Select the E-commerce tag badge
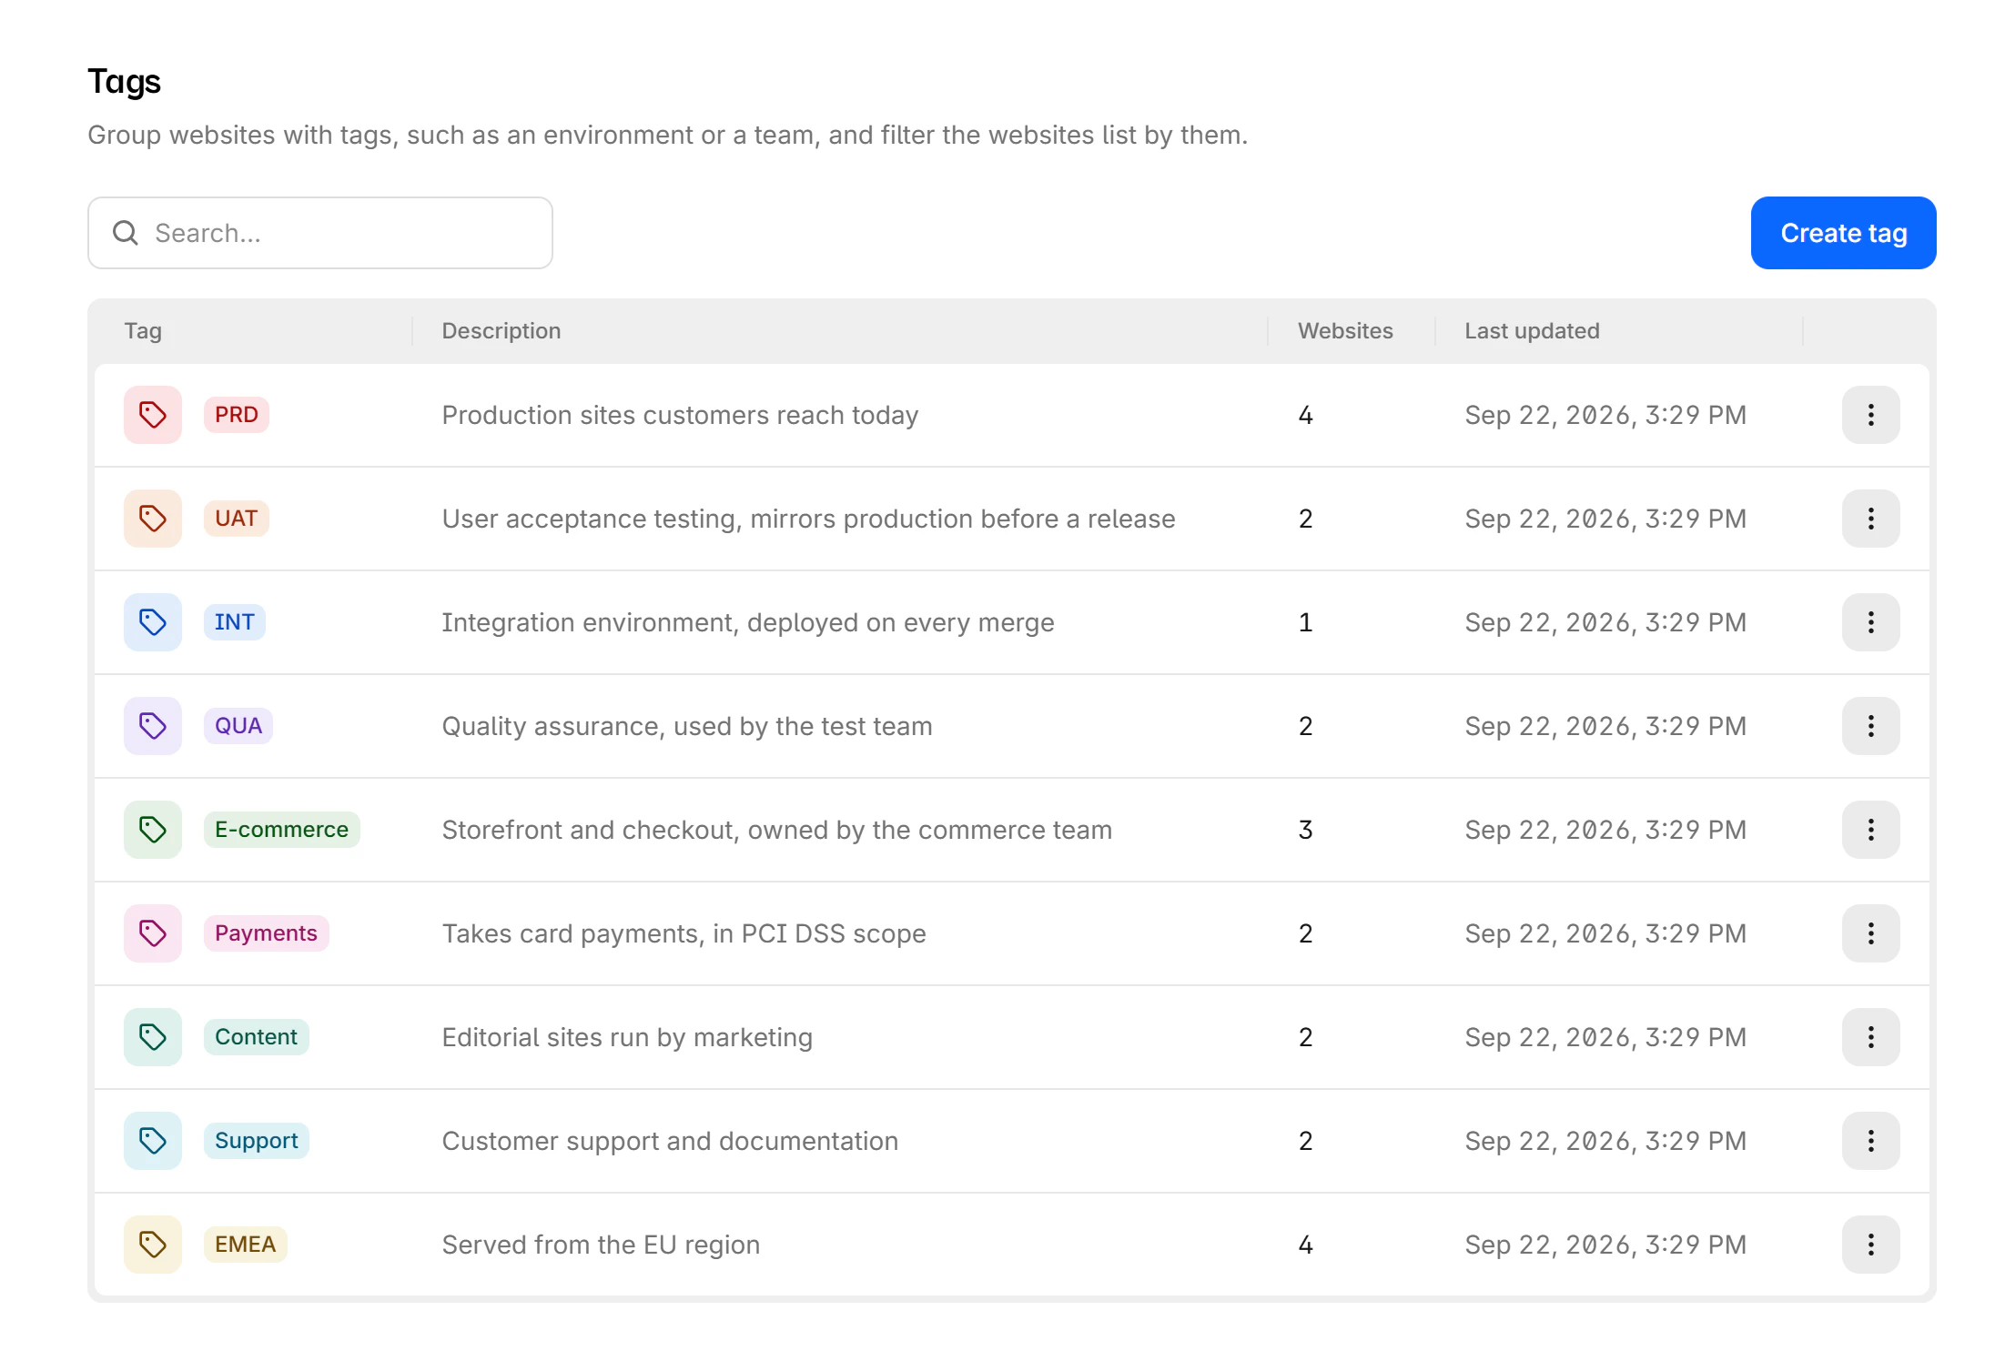This screenshot has width=1995, height=1361. click(282, 830)
